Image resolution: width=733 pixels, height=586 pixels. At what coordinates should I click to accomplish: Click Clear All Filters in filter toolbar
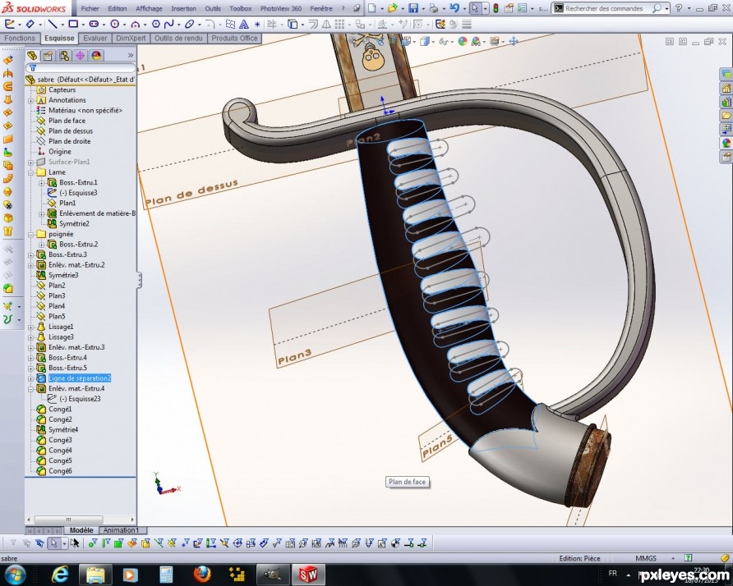click(x=26, y=543)
